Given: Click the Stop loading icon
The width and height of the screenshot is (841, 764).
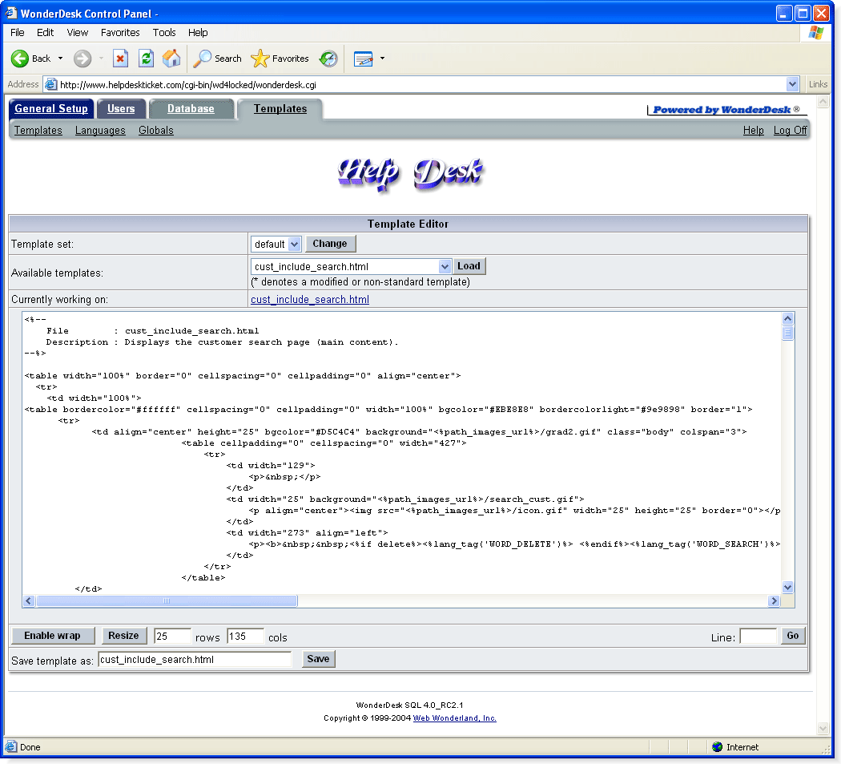Looking at the screenshot, I should point(121,59).
